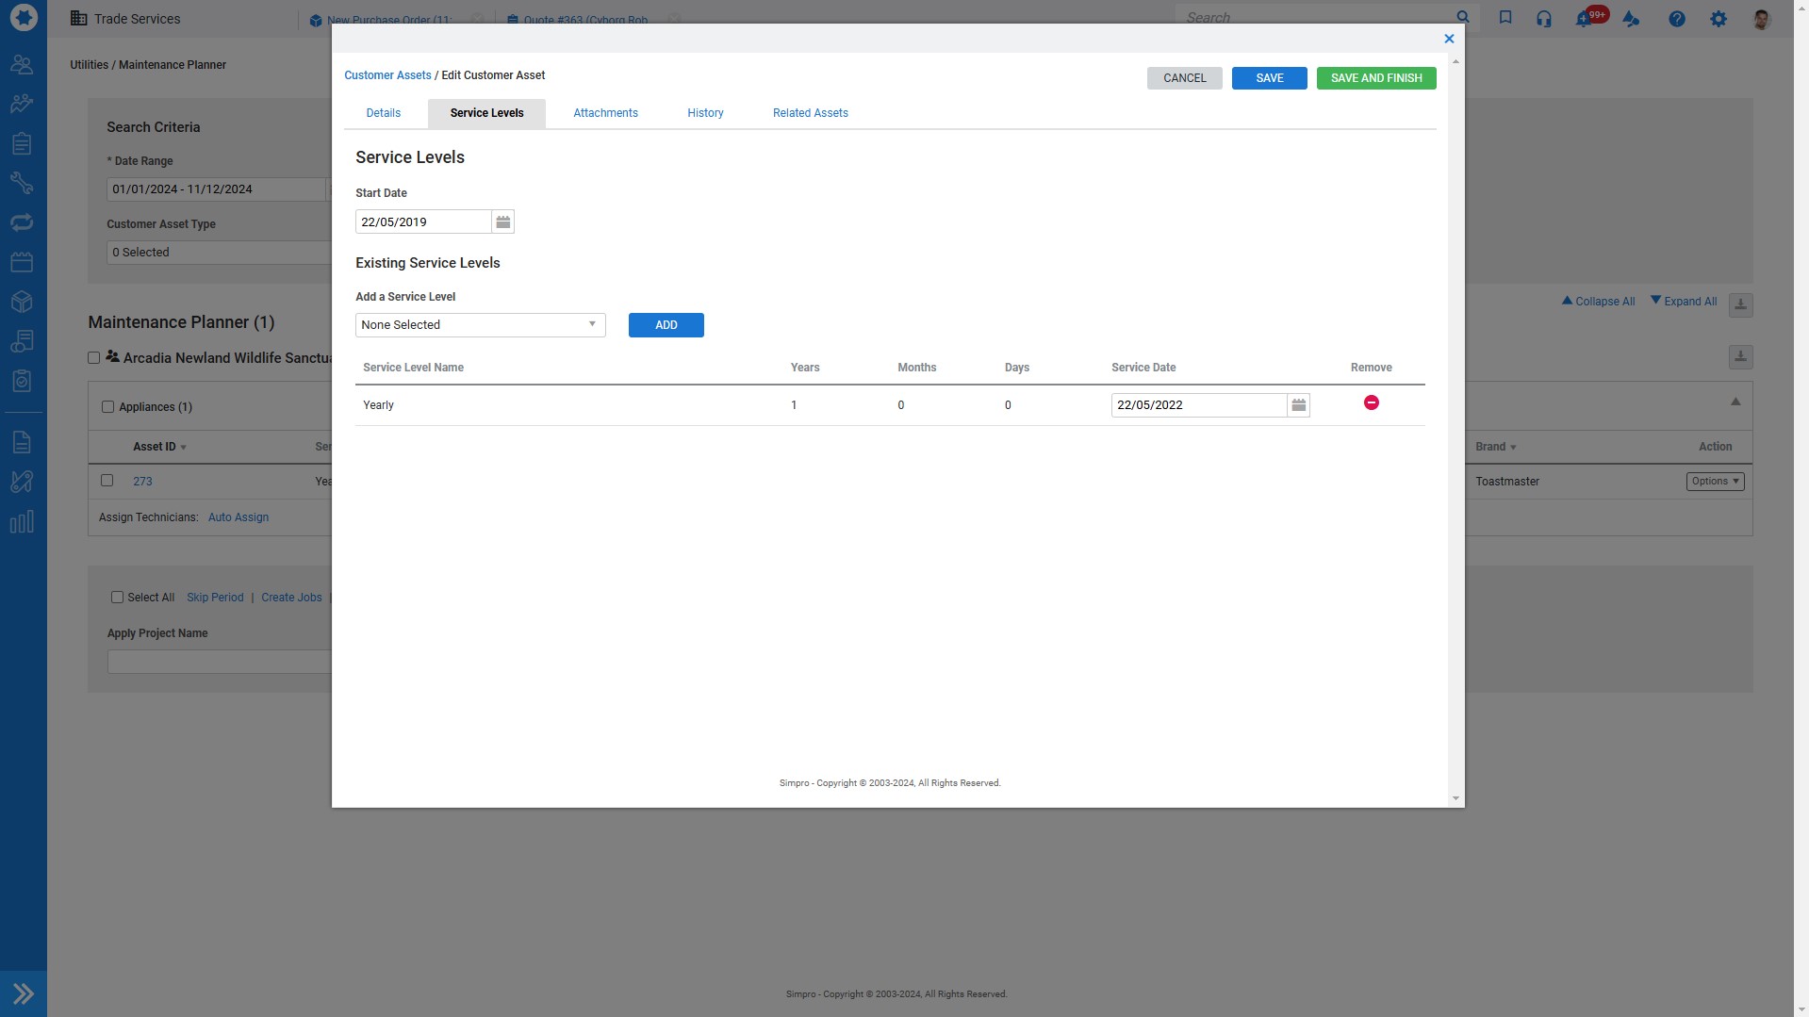Open the Options dropdown for Toastmaster
This screenshot has width=1809, height=1017.
coord(1715,482)
